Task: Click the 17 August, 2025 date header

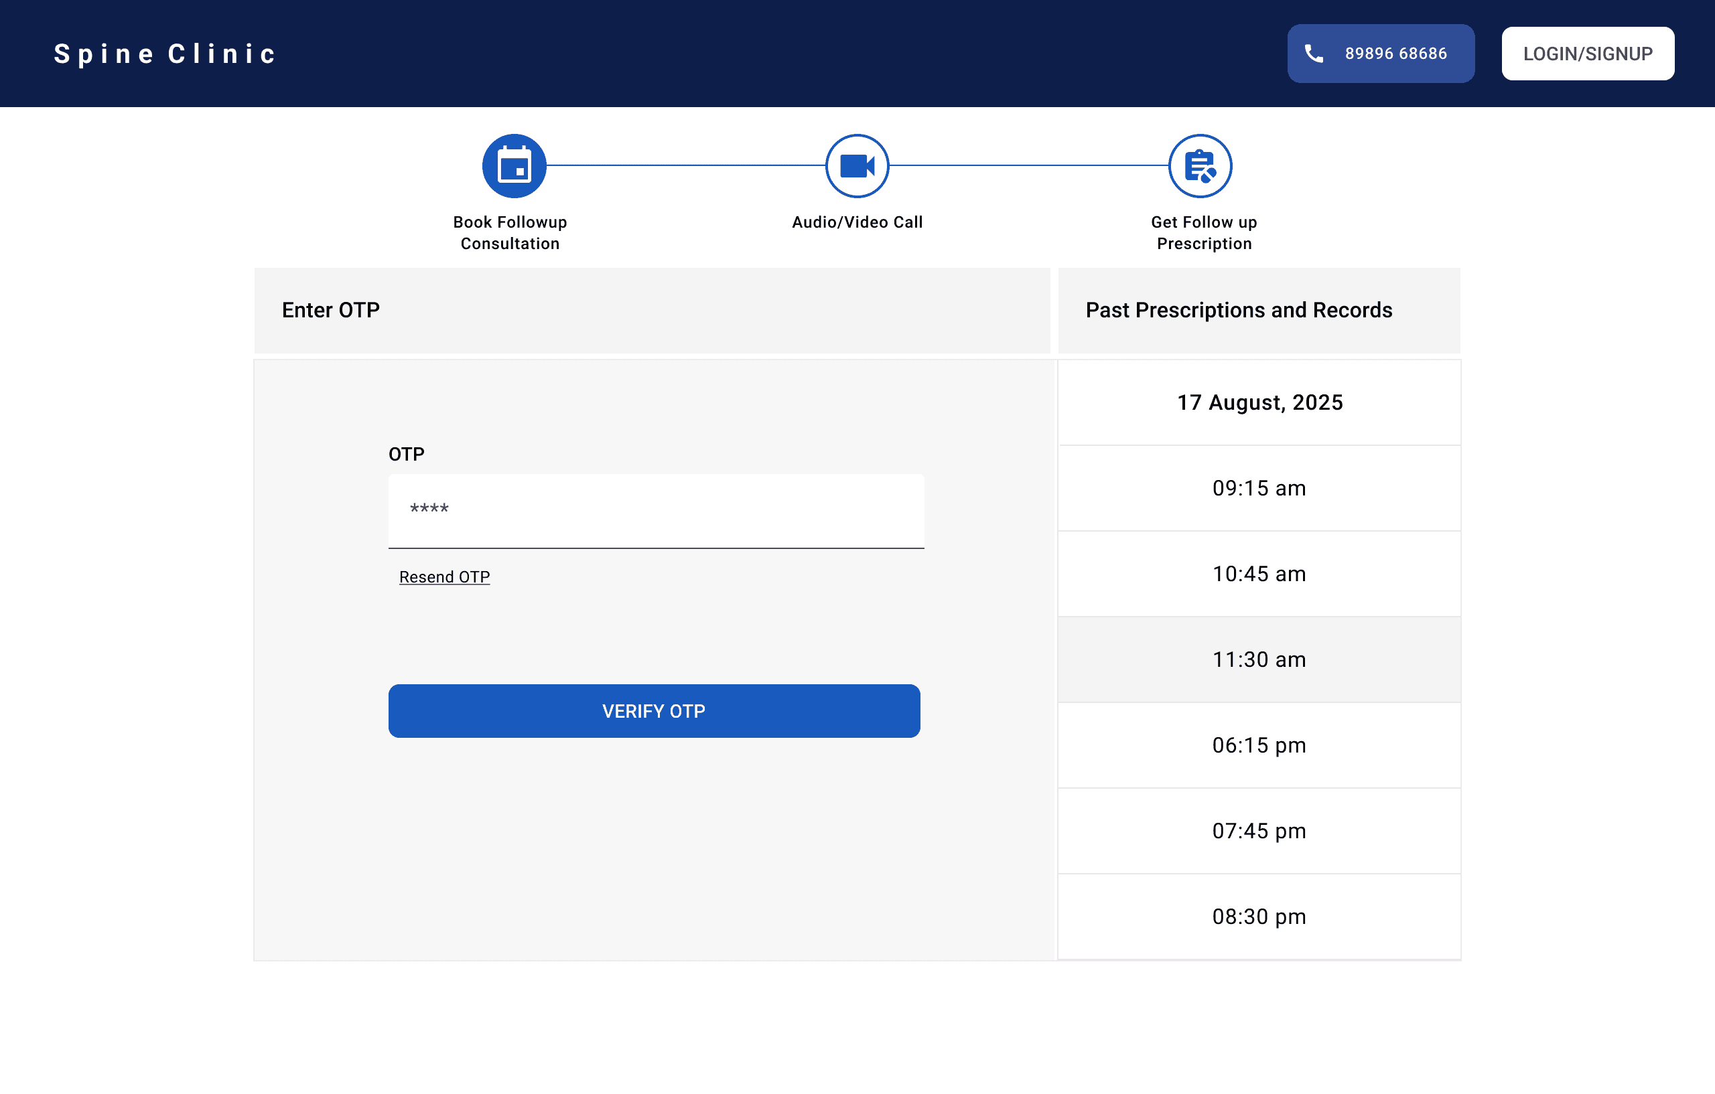Action: coord(1259,402)
